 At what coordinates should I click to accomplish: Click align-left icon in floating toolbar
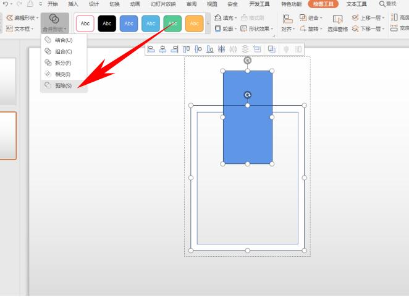(x=151, y=49)
